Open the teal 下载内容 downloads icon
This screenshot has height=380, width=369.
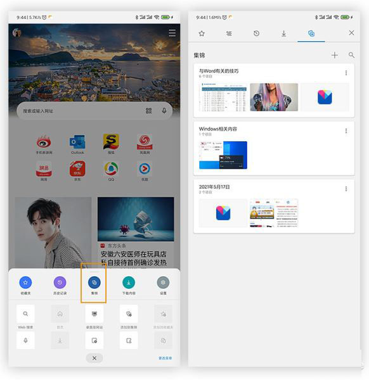(129, 282)
